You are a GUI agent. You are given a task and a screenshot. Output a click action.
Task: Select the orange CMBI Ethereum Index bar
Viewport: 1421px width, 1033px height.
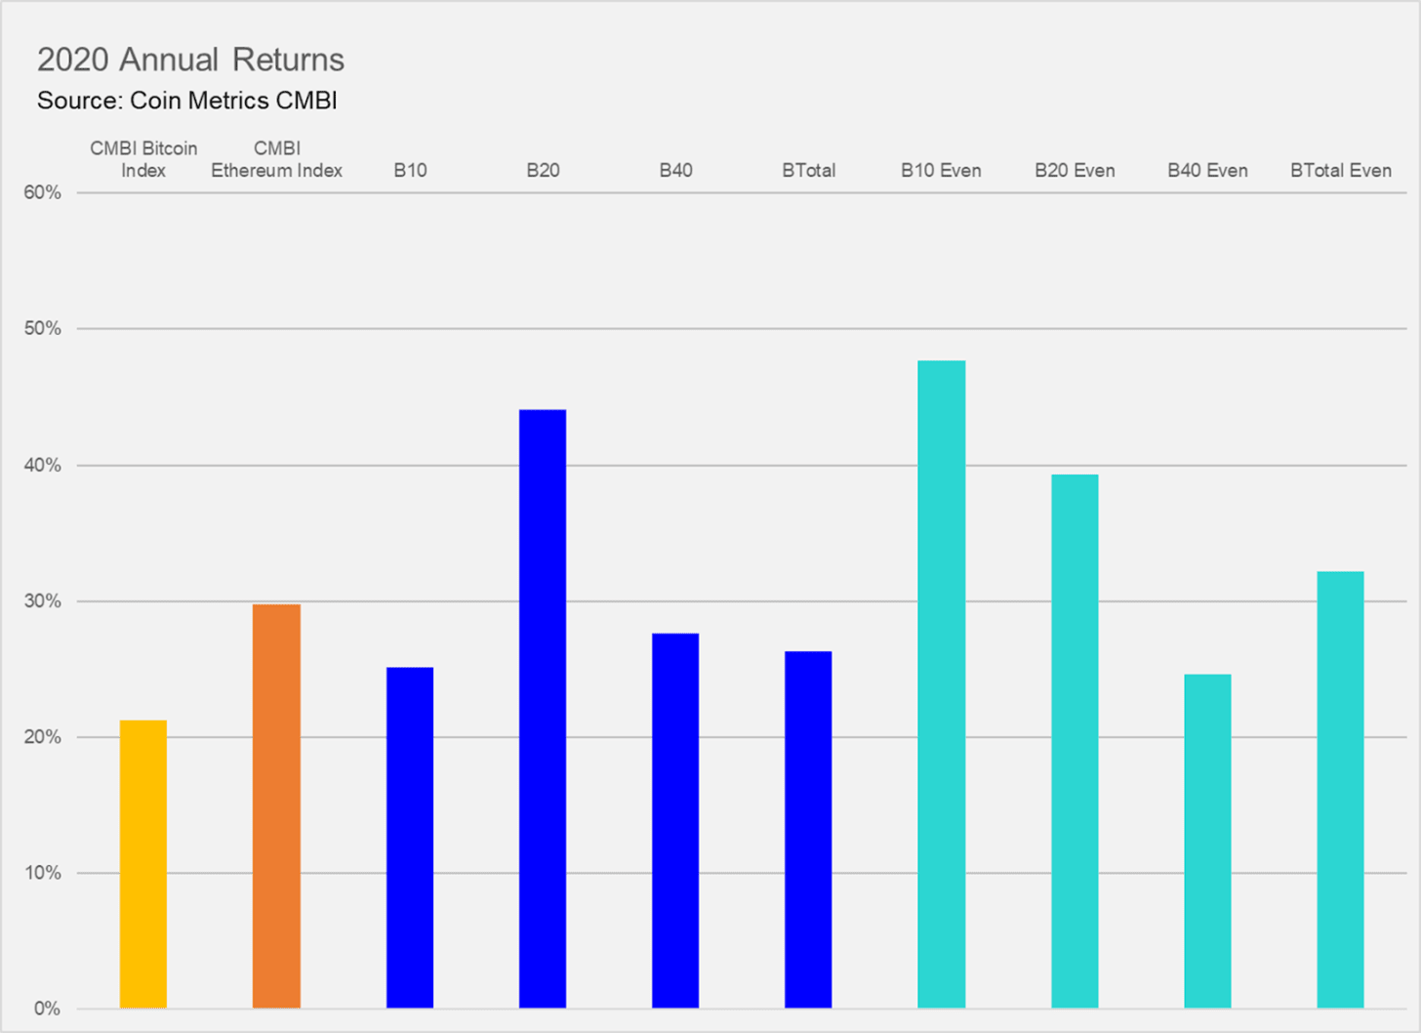[x=276, y=806]
